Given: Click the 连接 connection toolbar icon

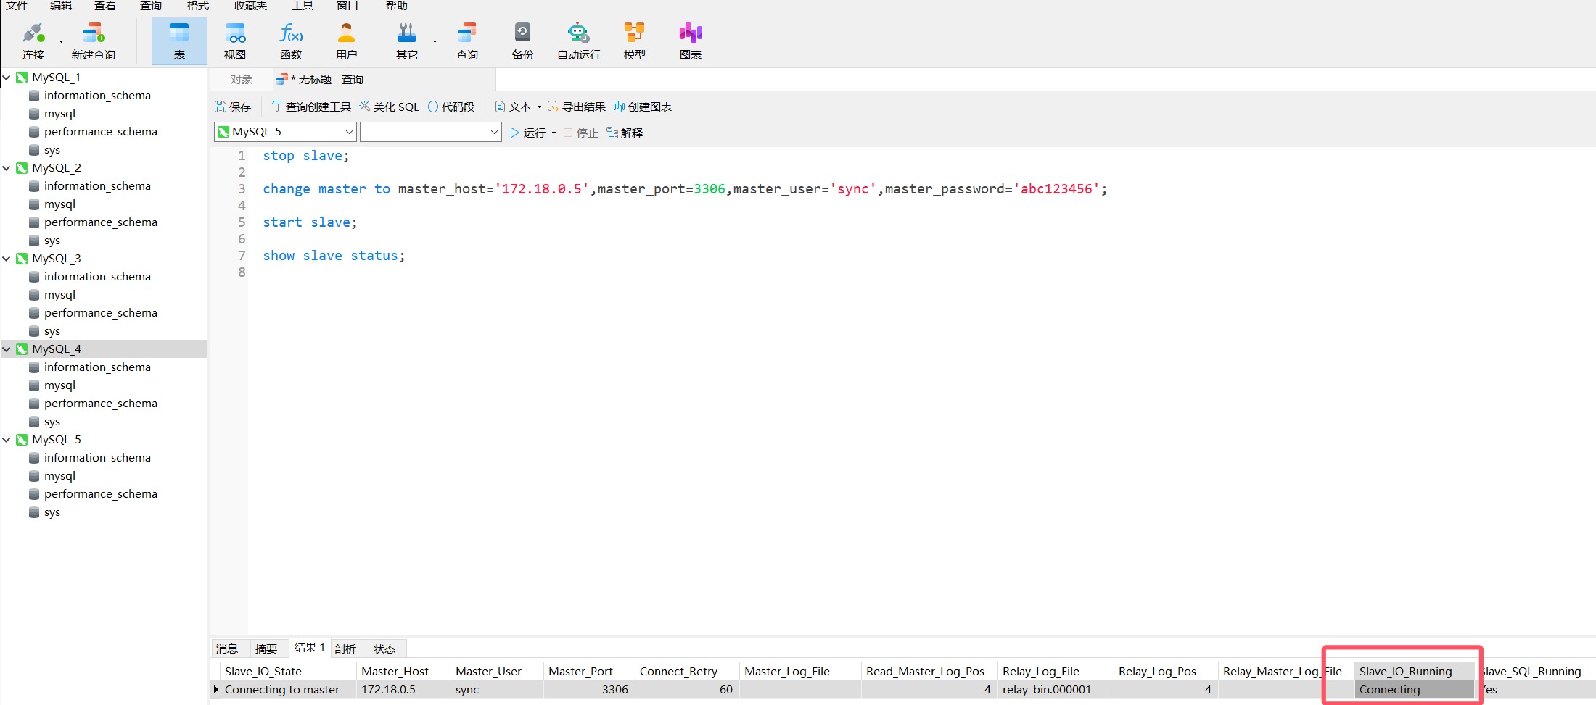Looking at the screenshot, I should 33,41.
